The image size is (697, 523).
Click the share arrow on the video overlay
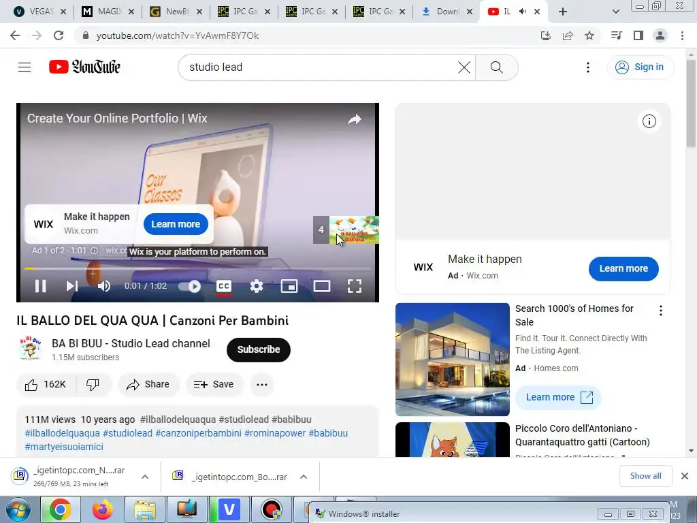(x=354, y=119)
